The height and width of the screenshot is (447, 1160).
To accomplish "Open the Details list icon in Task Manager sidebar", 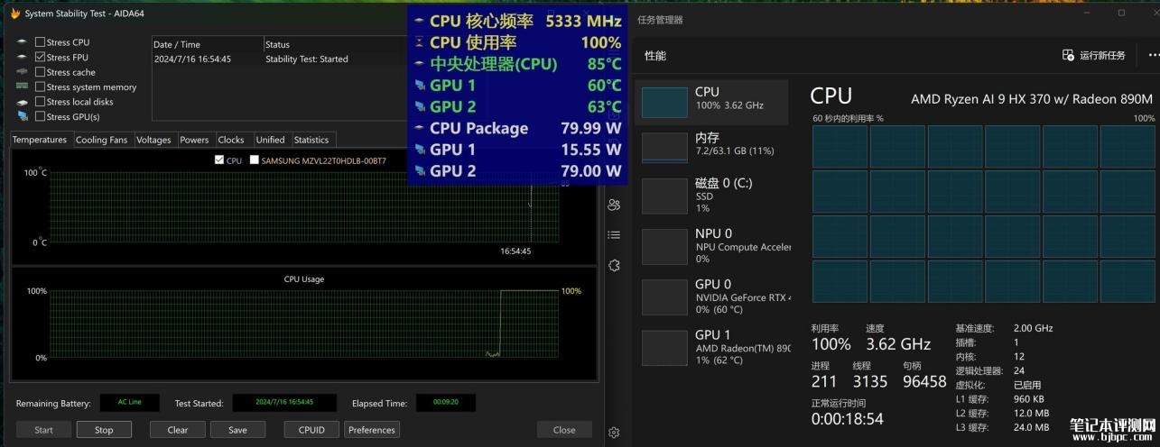I will coord(615,234).
